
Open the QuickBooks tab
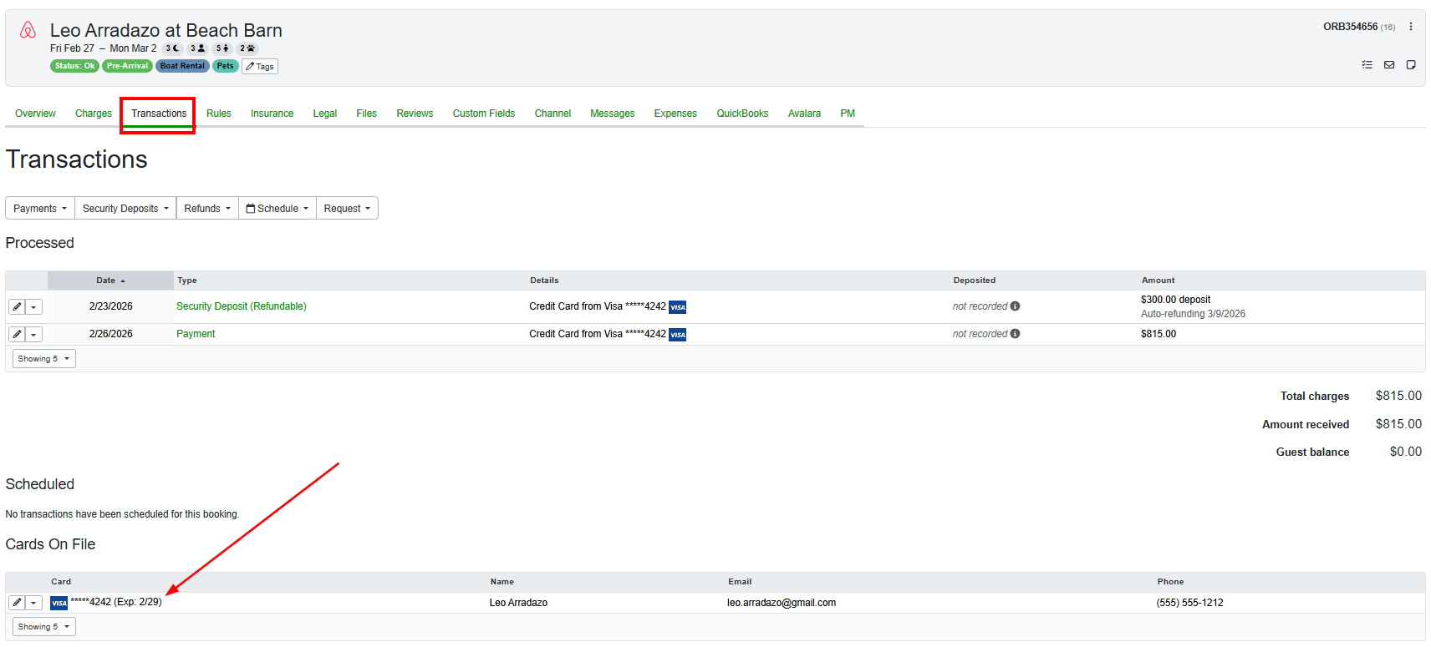[x=741, y=114]
